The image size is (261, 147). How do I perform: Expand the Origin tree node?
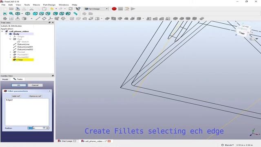[10, 36]
